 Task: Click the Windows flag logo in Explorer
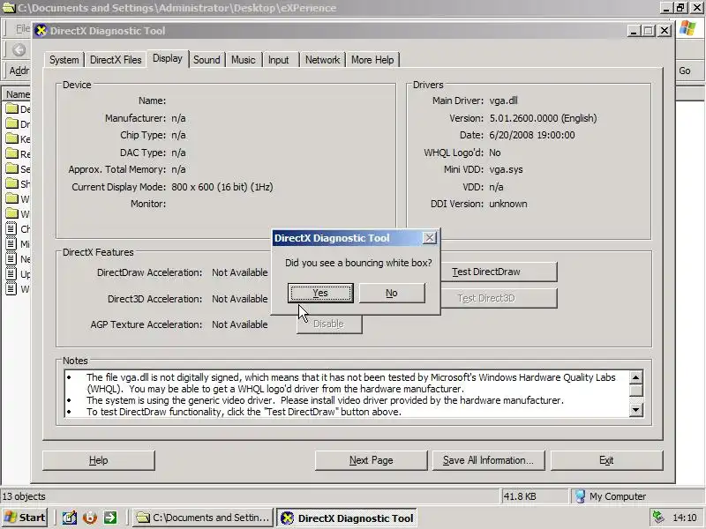(x=687, y=28)
